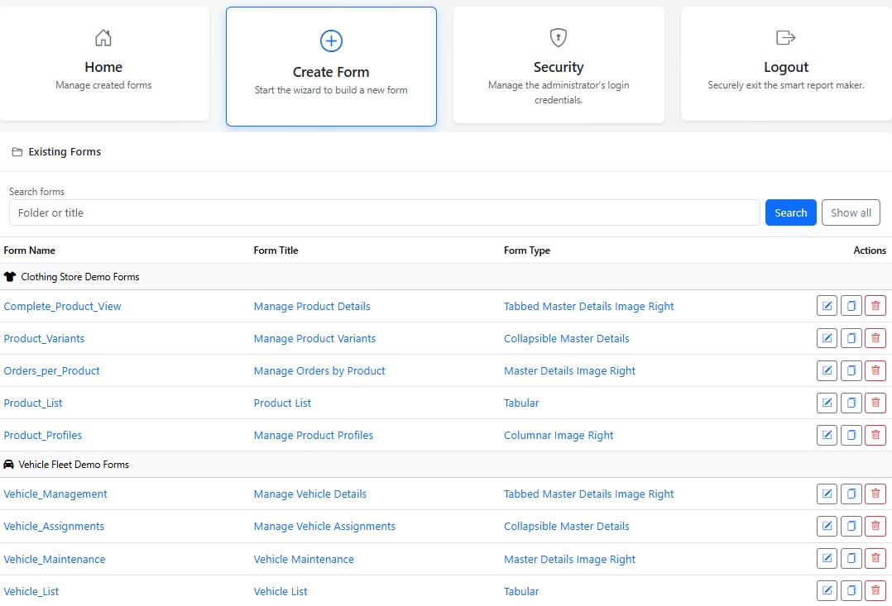Delete the Complete_Product_View form
Viewport: 892px width, 606px height.
click(875, 306)
